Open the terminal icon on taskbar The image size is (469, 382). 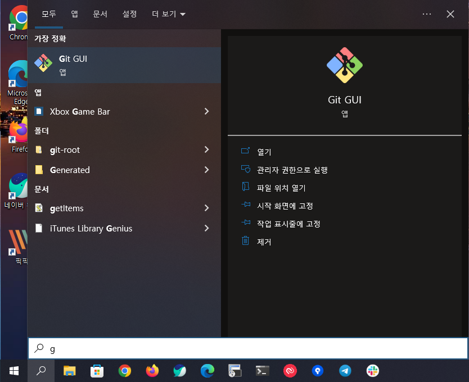coord(263,371)
